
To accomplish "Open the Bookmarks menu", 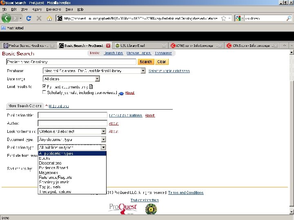I will (53, 9).
